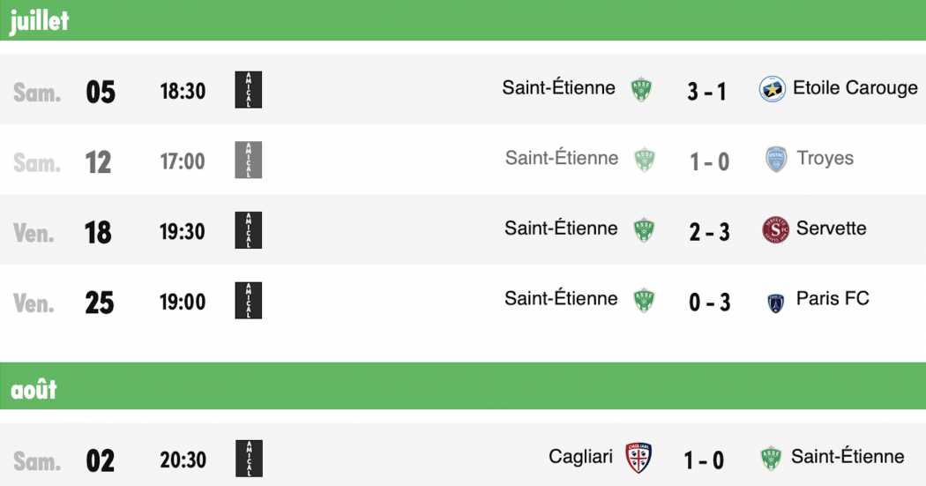Click Saint-Étienne crest in the Servette match row

pos(644,229)
